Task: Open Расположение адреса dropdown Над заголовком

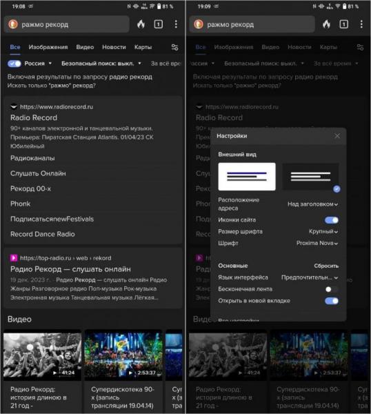Action: tap(313, 204)
